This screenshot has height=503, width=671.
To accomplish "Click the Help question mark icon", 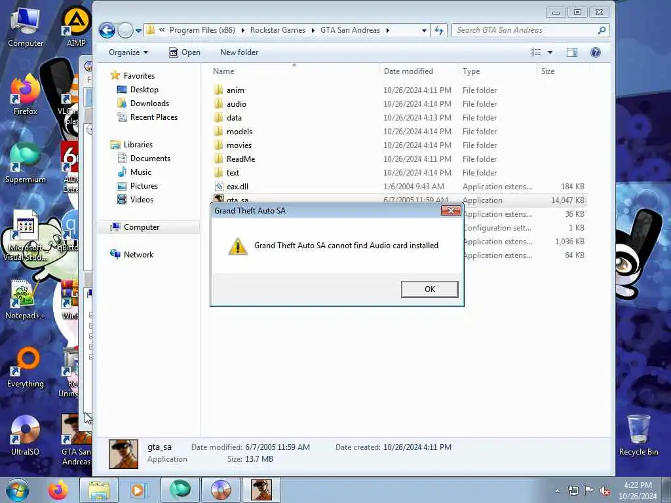I will click(595, 52).
